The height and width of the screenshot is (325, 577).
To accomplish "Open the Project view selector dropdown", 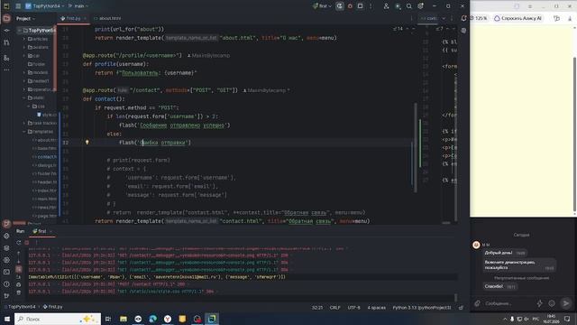I will pyautogui.click(x=26, y=18).
